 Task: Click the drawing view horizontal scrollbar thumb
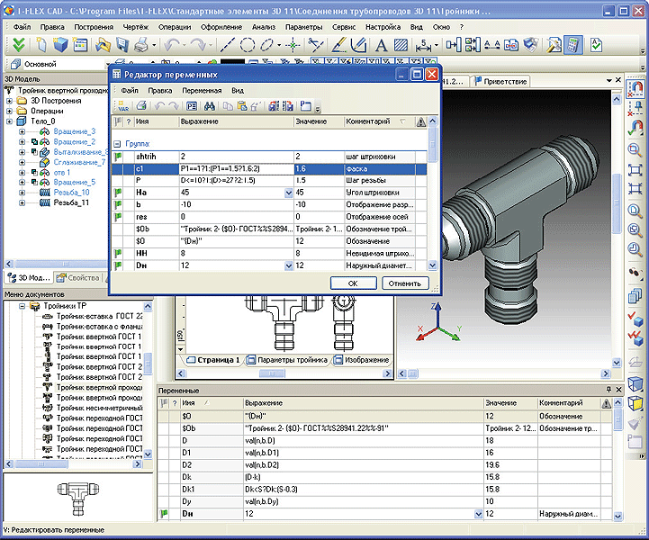(272, 373)
